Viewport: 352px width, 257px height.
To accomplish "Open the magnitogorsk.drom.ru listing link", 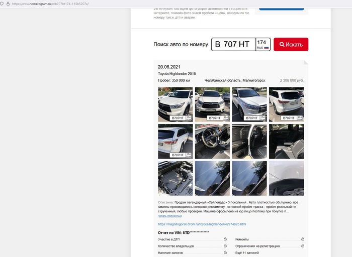I will pyautogui.click(x=202, y=224).
